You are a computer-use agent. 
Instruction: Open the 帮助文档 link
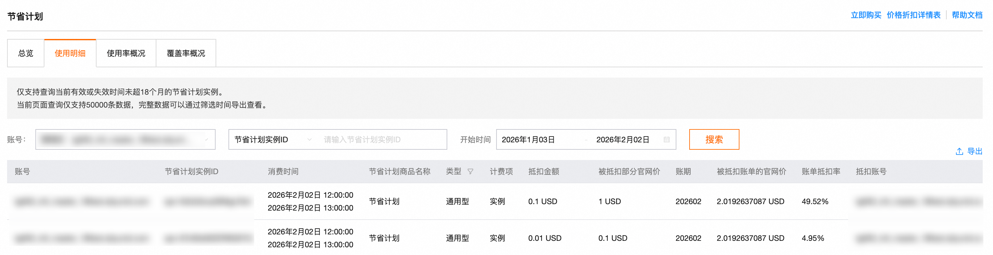tap(967, 15)
